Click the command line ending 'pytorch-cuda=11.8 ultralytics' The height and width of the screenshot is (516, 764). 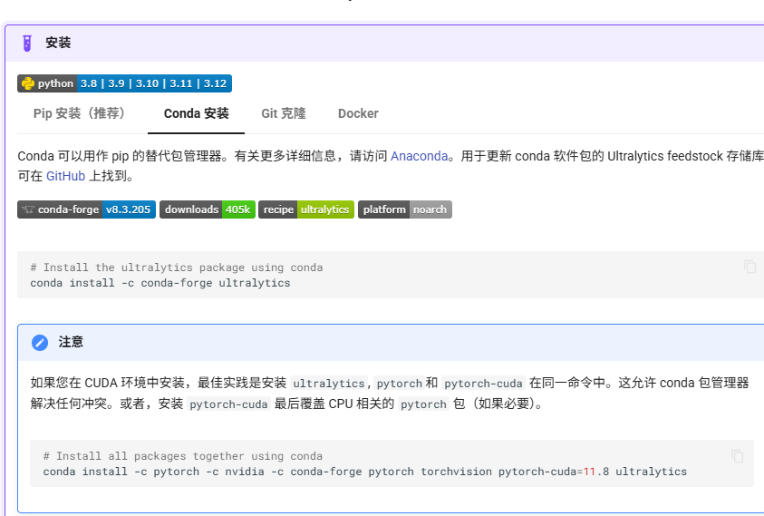(365, 472)
